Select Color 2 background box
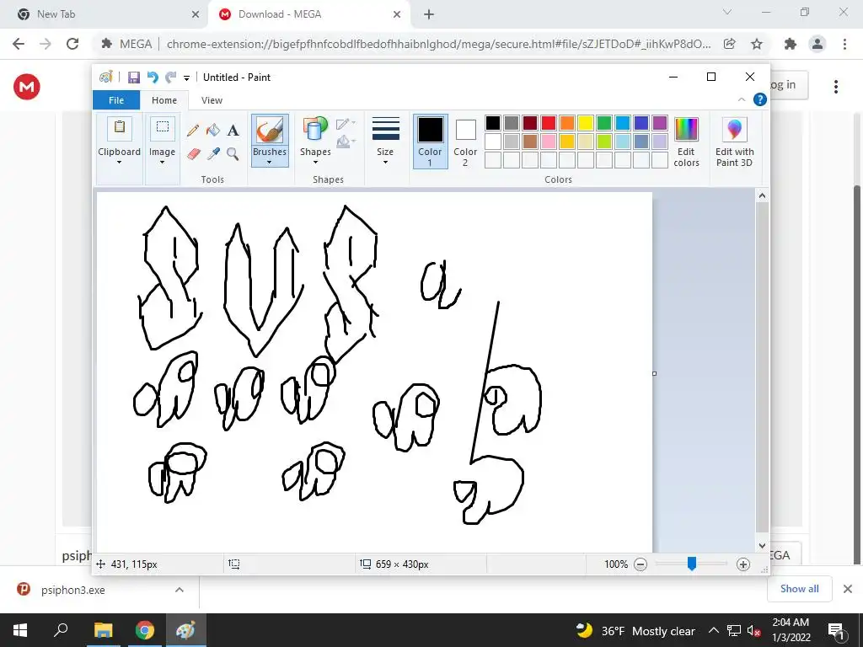 [x=465, y=142]
